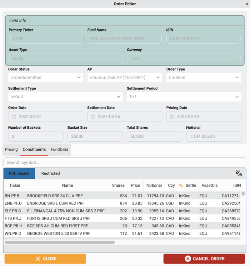Click the live feed icon in basket header
The height and width of the screenshot is (266, 250).
[239, 173]
